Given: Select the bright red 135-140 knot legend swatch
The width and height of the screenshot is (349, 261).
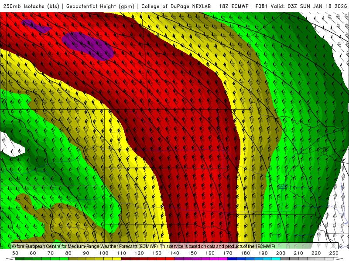Looking at the screenshot, I should pyautogui.click(x=170, y=259).
